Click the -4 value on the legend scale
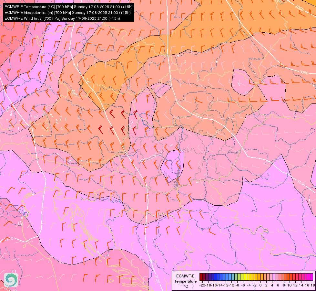The image size is (316, 291). coord(249,285)
